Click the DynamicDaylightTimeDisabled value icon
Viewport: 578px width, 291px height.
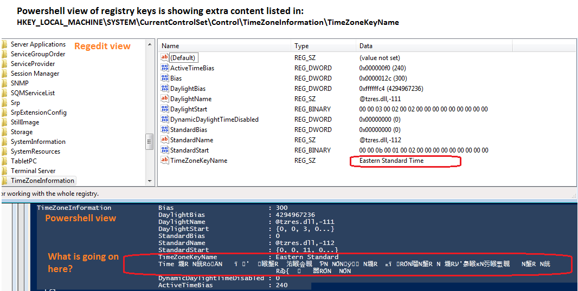[164, 120]
